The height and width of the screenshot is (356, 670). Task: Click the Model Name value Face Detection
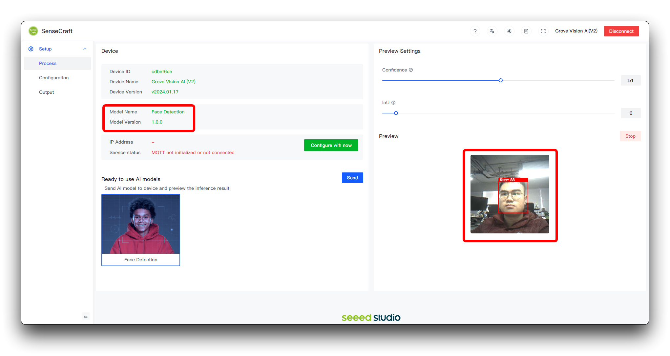pyautogui.click(x=168, y=112)
